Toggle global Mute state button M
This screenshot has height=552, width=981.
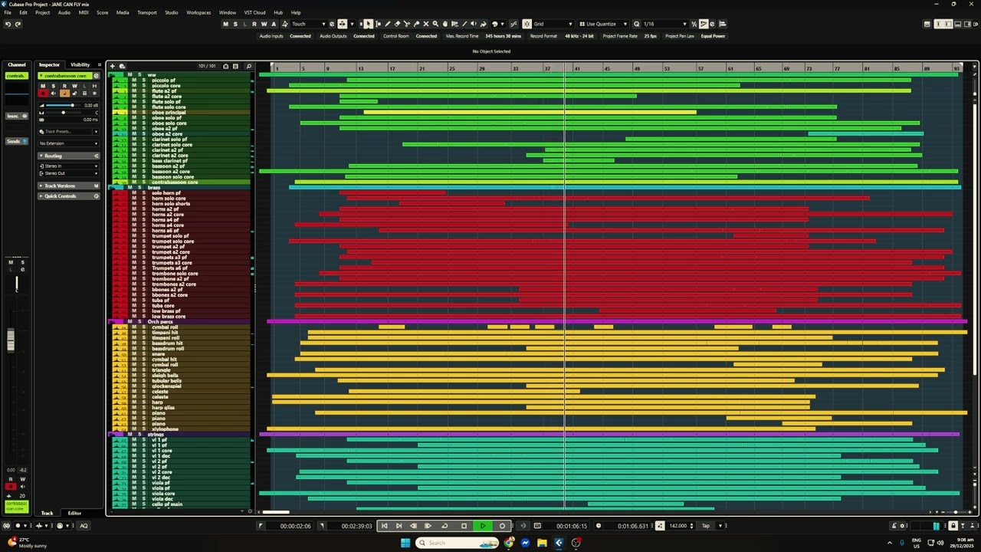pyautogui.click(x=225, y=24)
